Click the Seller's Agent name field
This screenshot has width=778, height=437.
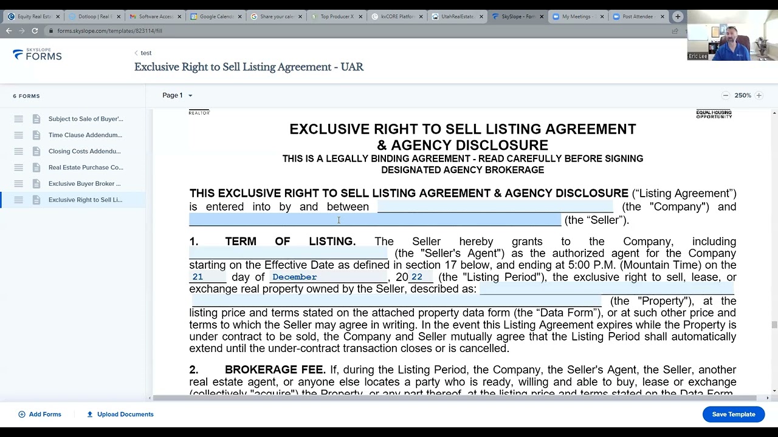coord(289,253)
